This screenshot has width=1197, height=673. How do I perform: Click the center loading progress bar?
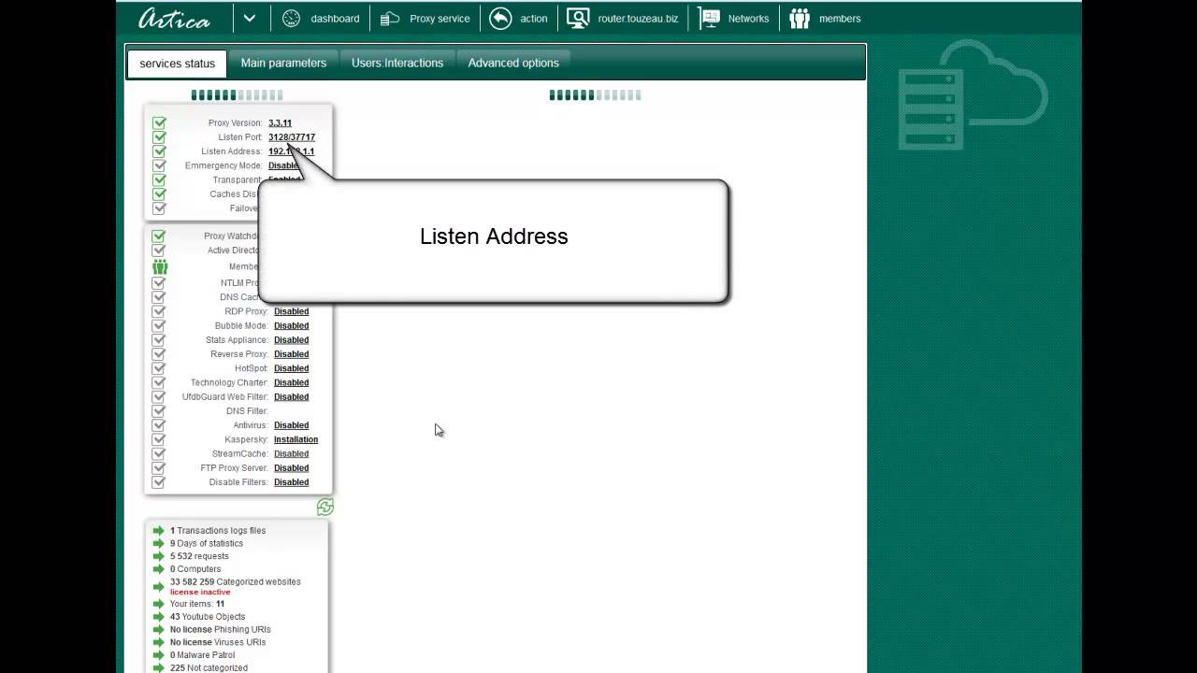[x=595, y=95]
